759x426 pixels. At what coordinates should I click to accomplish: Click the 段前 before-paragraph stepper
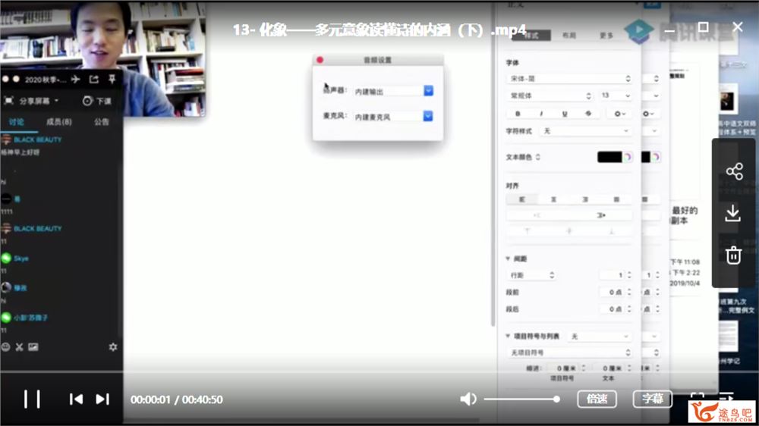(x=629, y=292)
